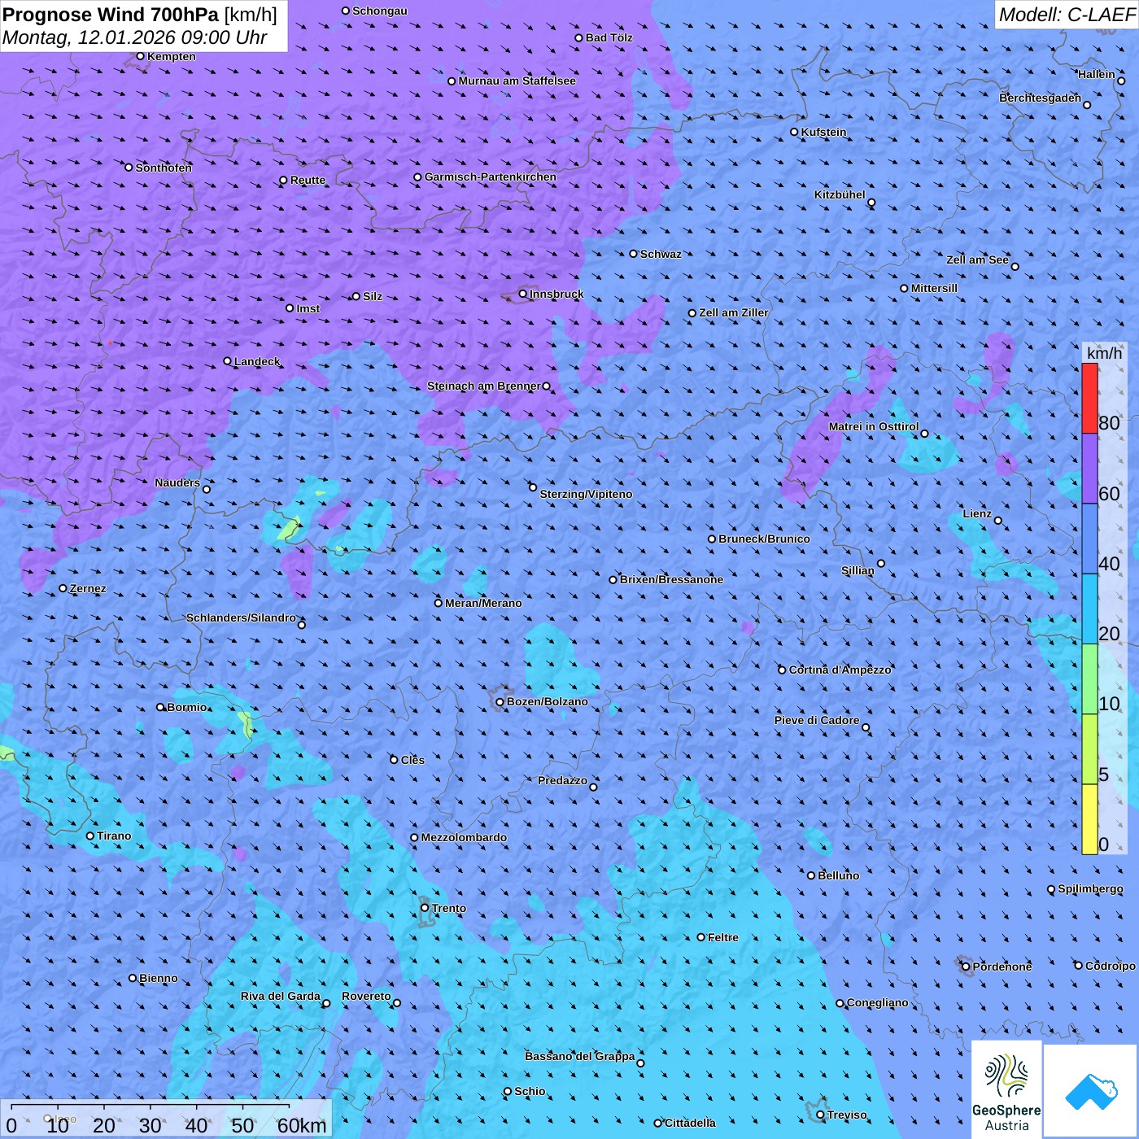Click the 'Schio' label

tap(530, 1091)
